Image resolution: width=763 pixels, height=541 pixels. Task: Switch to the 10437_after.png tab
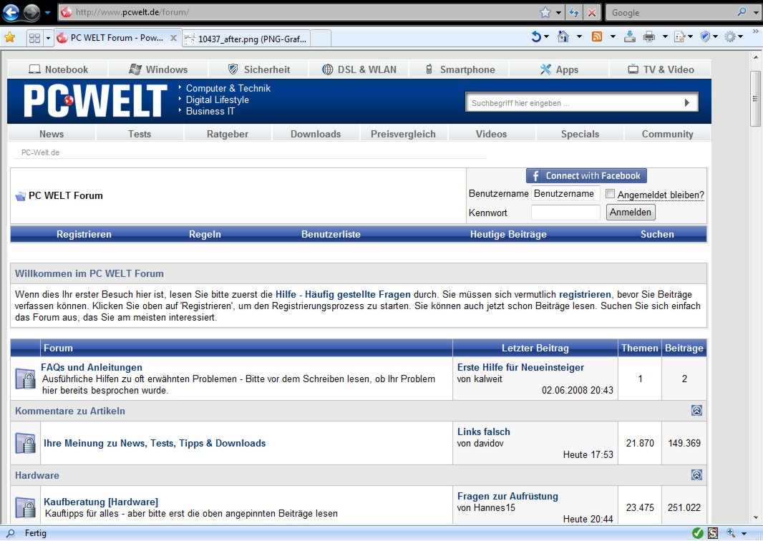251,39
